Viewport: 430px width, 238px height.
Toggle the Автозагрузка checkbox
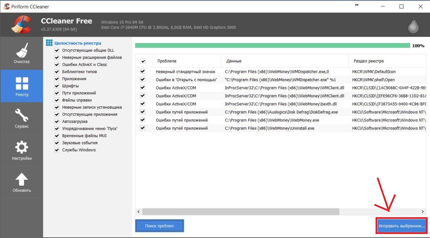point(57,122)
